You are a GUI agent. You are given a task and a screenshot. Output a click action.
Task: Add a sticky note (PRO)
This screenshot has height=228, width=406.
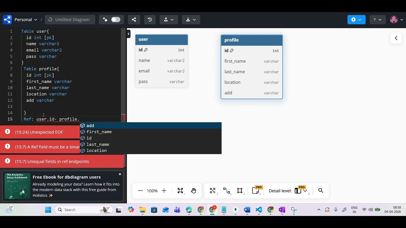pyautogui.click(x=256, y=190)
